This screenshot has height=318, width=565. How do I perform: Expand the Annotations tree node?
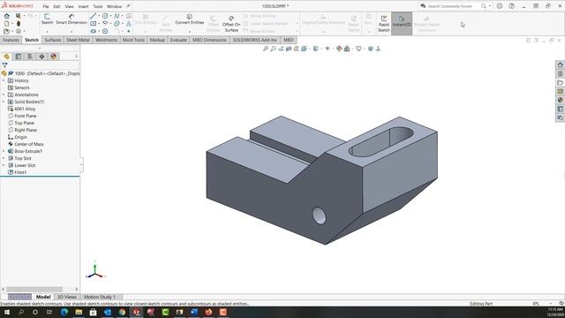click(x=4, y=95)
